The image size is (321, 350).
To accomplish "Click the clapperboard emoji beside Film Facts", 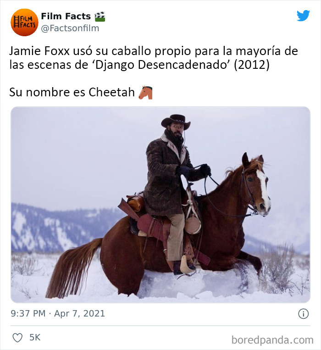I will (100, 17).
